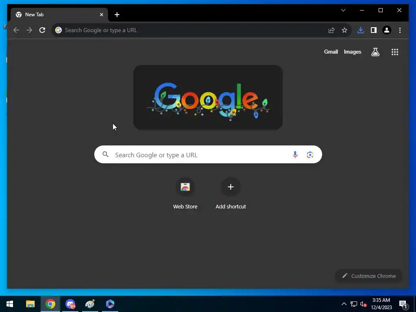Maximize the Chrome window
This screenshot has height=312, width=416.
coord(380,10)
